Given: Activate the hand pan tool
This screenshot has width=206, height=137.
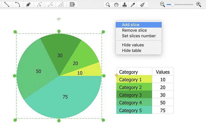Looking at the screenshot, I should (117, 4).
